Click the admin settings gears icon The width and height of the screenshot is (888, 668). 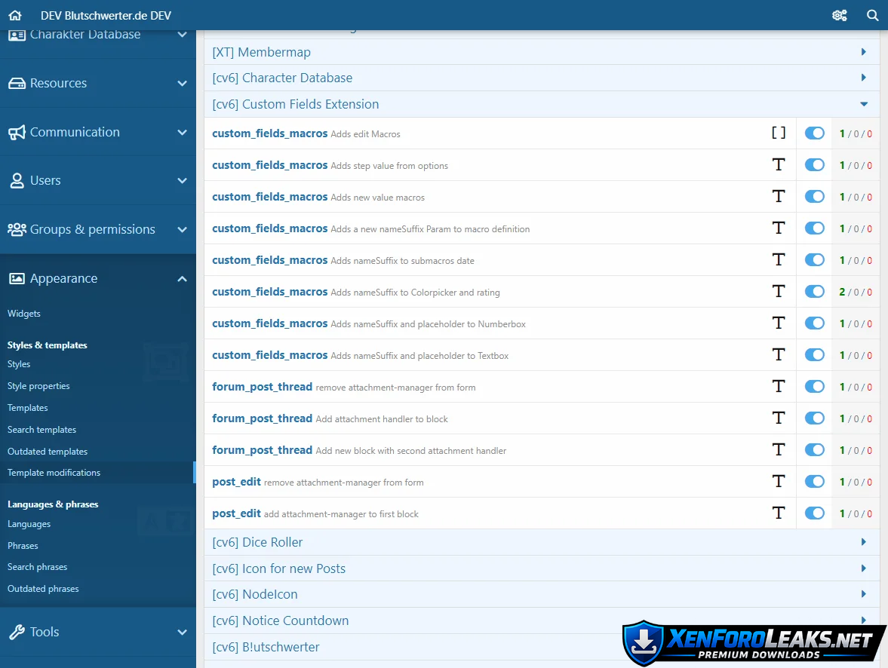tap(839, 15)
